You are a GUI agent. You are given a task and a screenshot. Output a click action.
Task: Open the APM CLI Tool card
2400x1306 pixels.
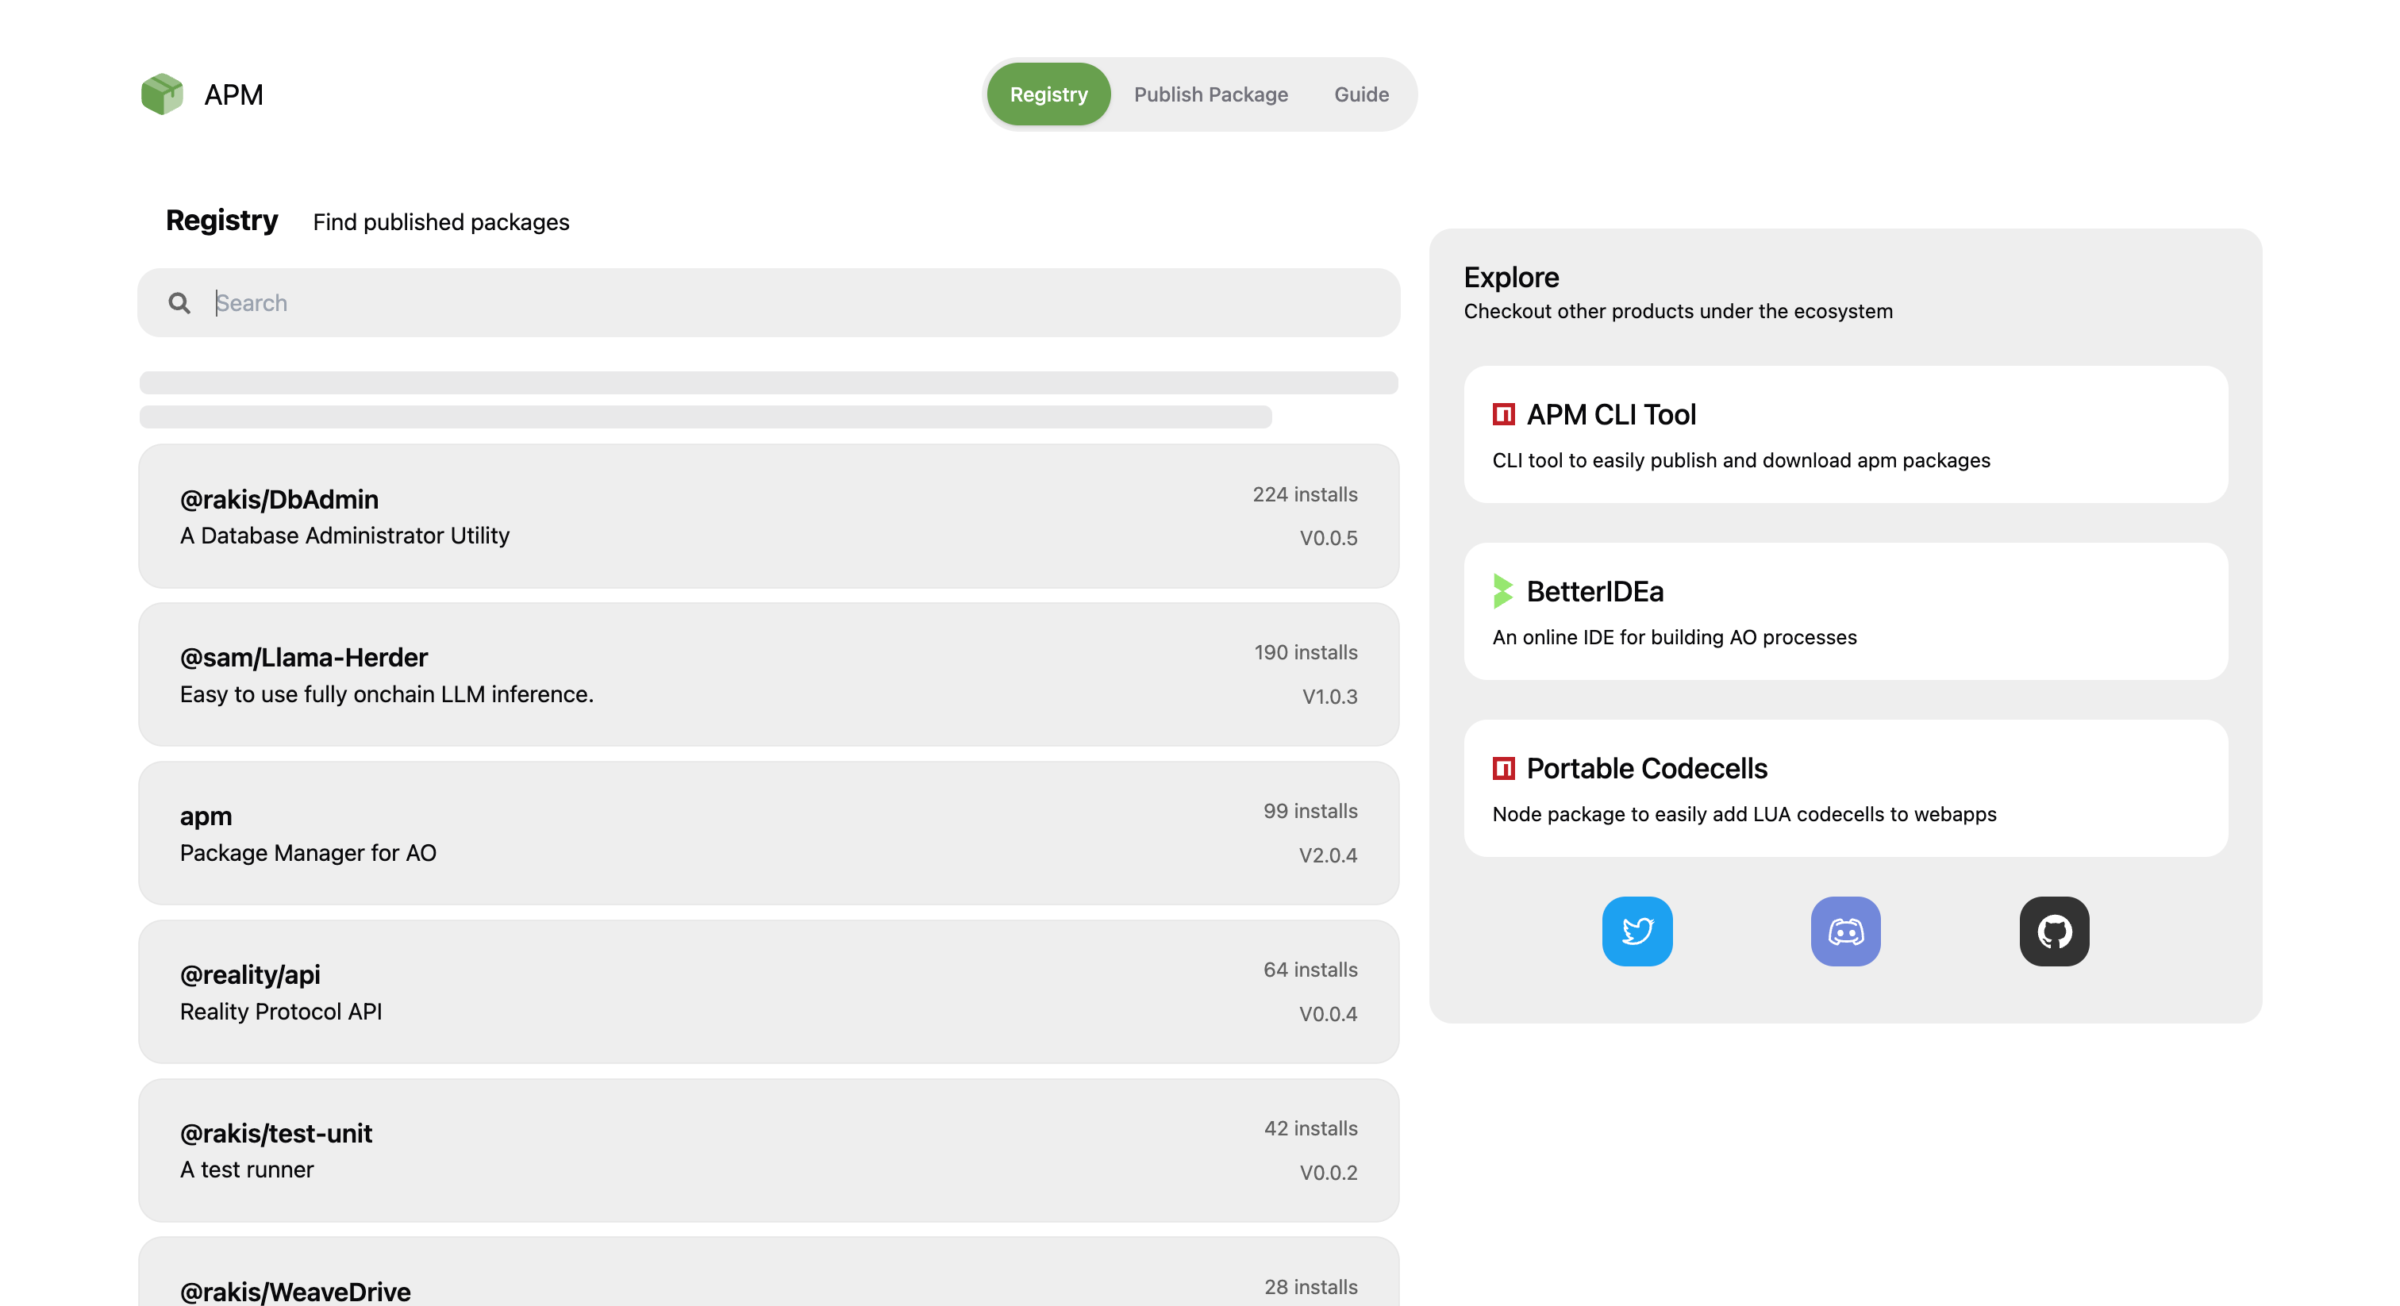pyautogui.click(x=1846, y=434)
